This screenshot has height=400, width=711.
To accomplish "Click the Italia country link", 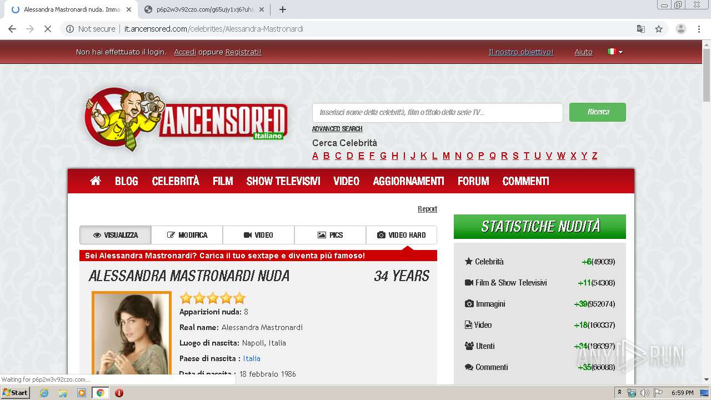I will (252, 358).
